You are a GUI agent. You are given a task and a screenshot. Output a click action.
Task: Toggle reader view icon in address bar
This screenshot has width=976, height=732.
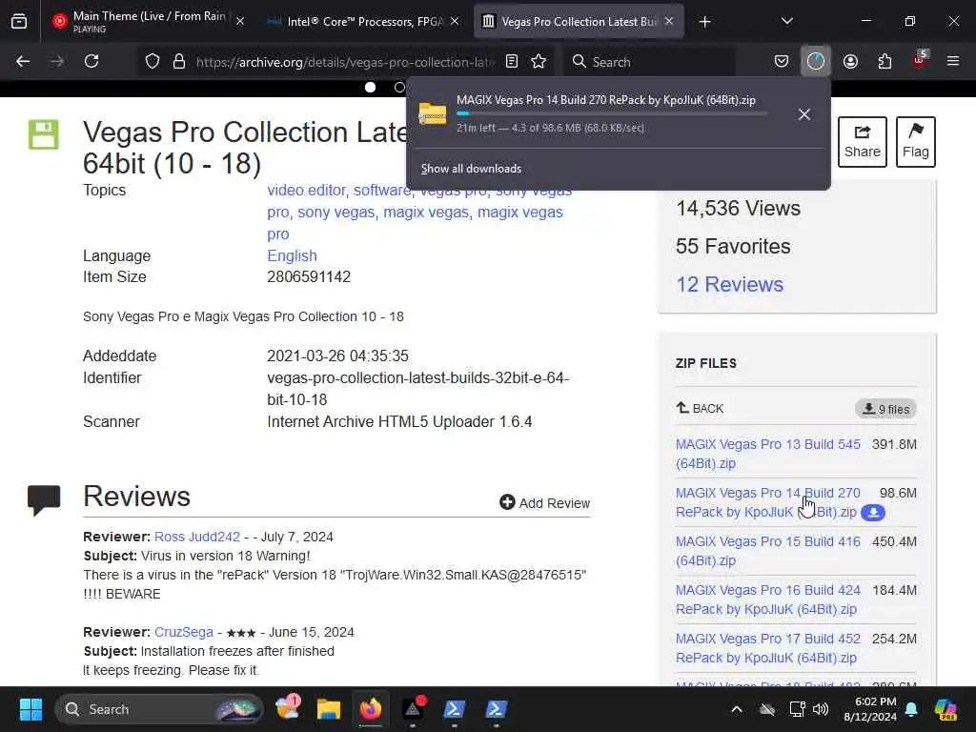coord(512,62)
